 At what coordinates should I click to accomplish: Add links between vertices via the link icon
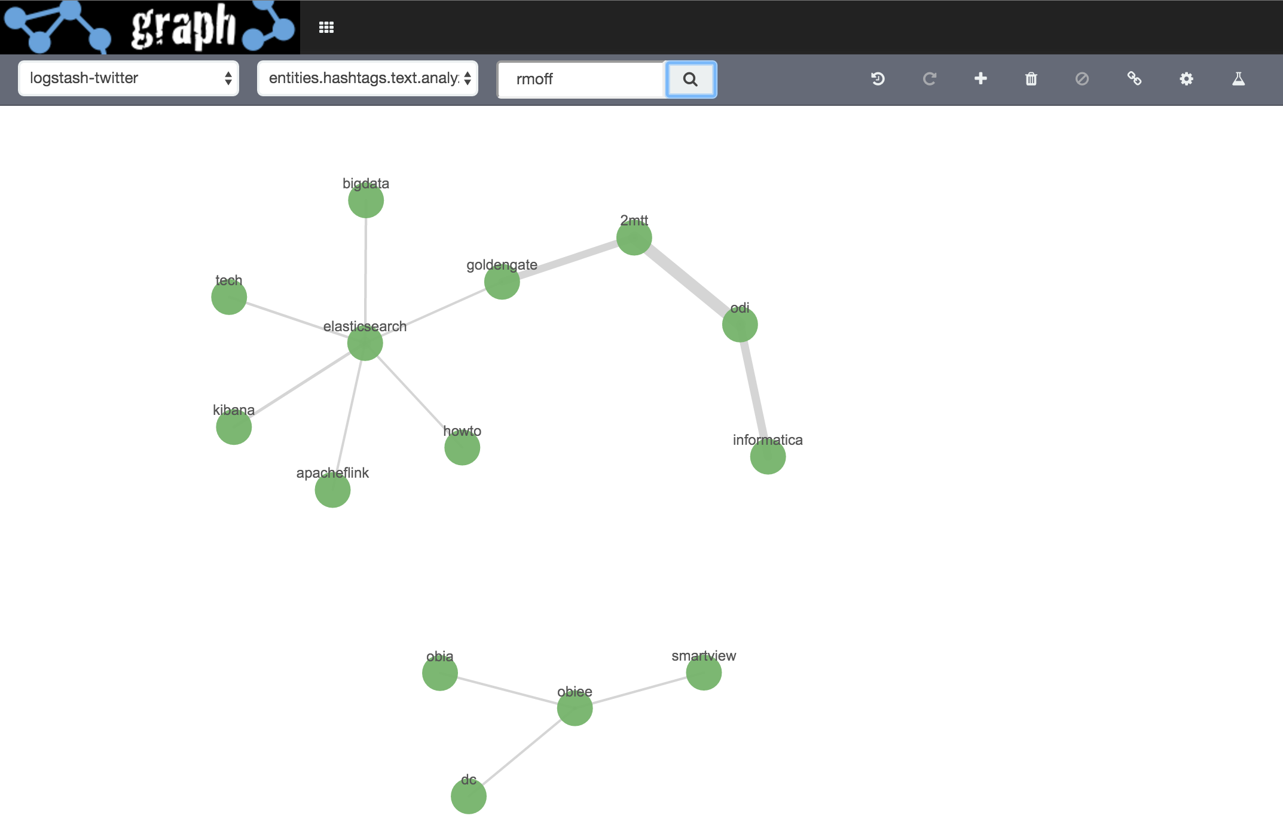coord(1134,79)
